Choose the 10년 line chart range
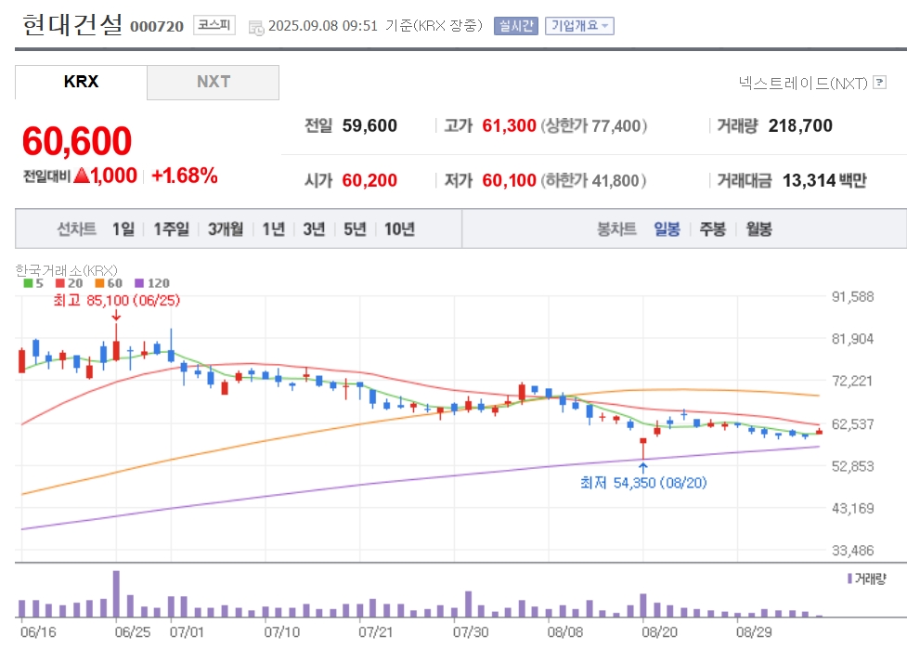 point(400,229)
